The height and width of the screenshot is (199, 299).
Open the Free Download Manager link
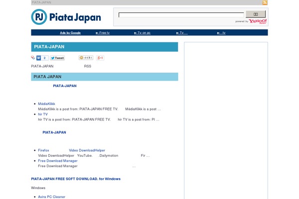(x=58, y=161)
